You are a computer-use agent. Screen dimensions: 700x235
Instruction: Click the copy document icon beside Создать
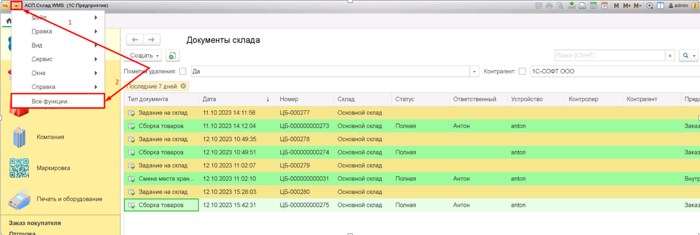tap(173, 55)
